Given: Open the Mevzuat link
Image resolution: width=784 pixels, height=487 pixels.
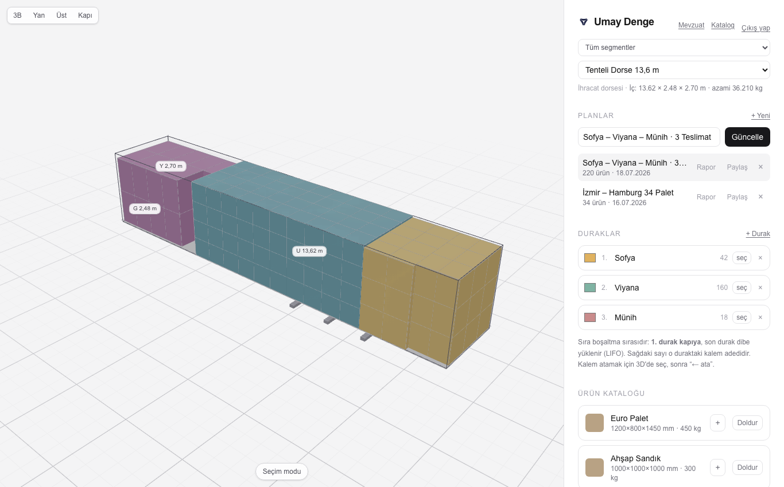Looking at the screenshot, I should point(691,25).
